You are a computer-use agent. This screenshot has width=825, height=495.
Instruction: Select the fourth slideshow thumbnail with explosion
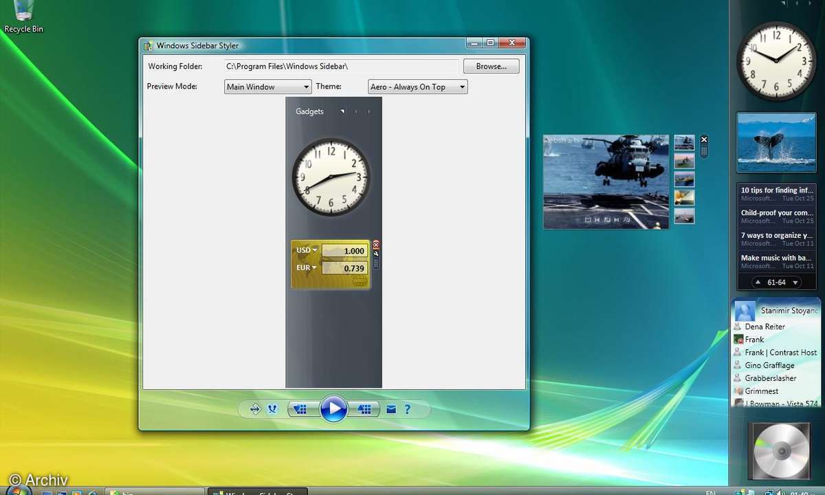click(684, 198)
